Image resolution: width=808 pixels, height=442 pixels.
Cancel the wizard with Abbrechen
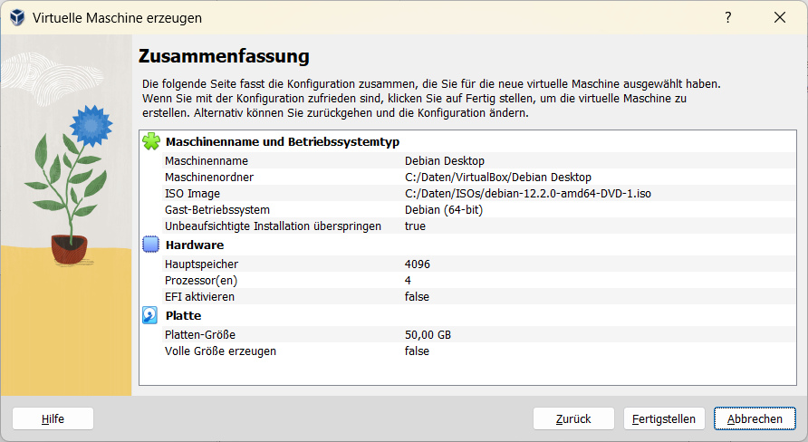tap(755, 418)
